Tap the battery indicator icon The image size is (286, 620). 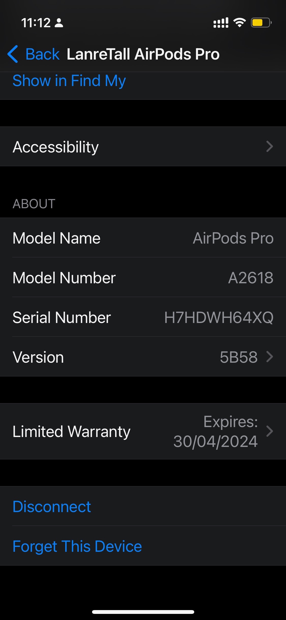[x=261, y=23]
